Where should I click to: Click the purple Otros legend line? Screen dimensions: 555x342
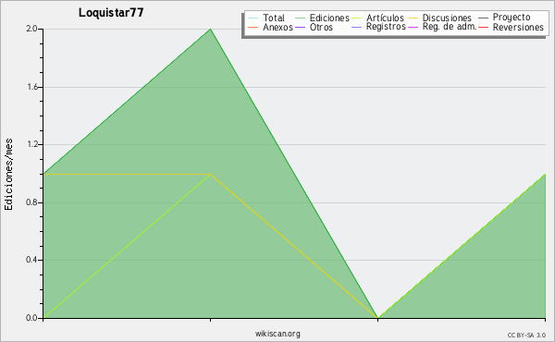click(x=300, y=27)
